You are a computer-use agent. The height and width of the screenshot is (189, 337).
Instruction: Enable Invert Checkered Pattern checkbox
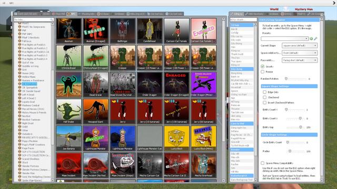[264, 103]
